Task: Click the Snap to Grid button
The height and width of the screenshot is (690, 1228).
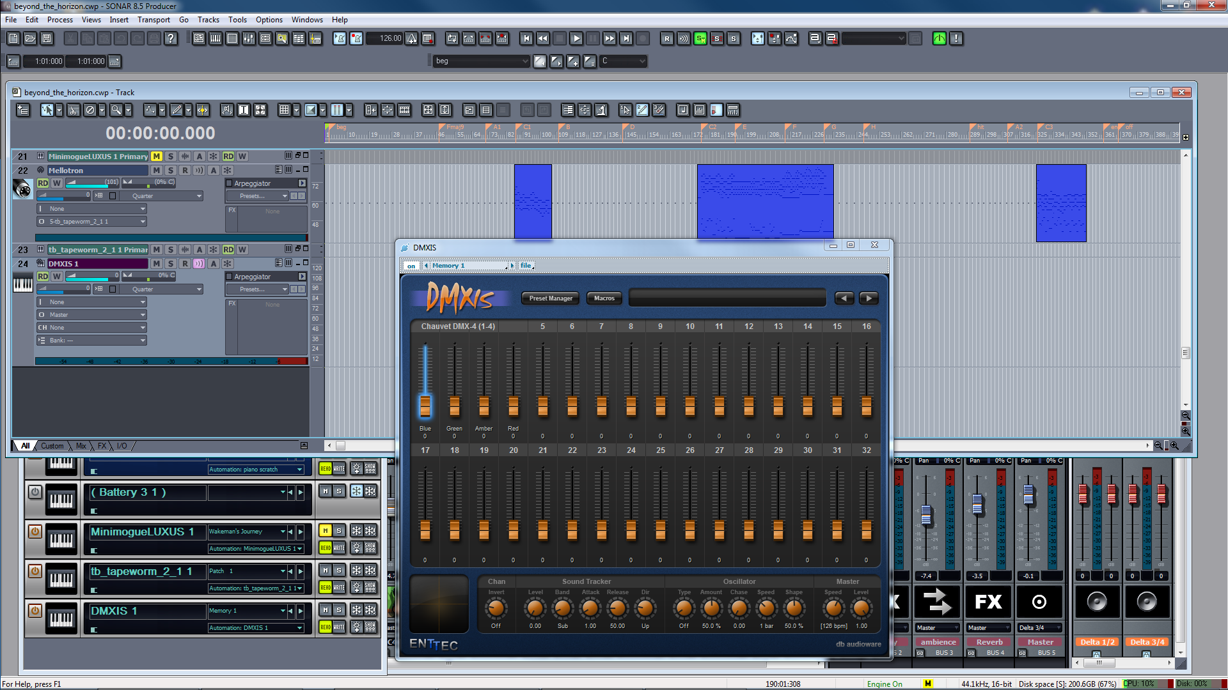Action: click(285, 111)
